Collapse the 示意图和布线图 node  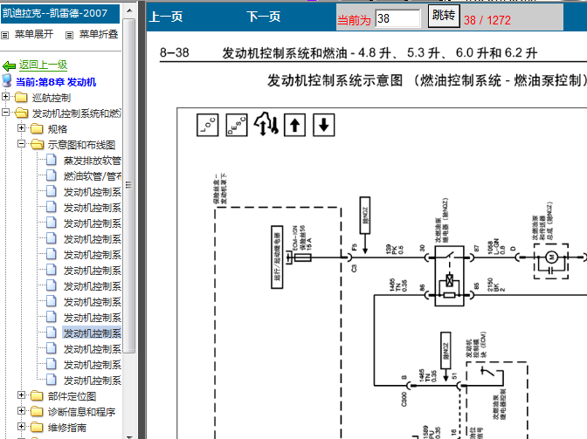pyautogui.click(x=21, y=144)
